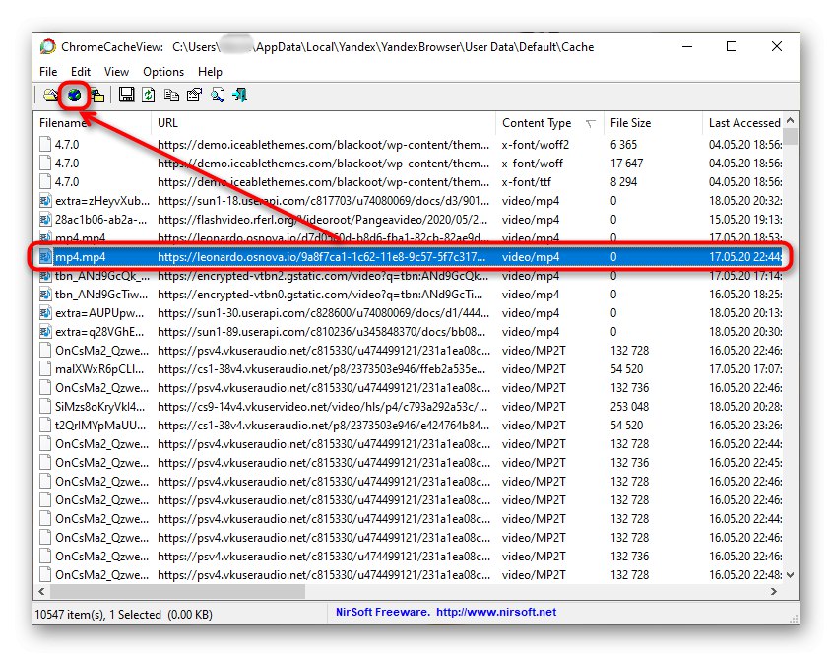Click video icon beside extra=AUPUpw... file
This screenshot has height=657, width=832.
point(45,313)
